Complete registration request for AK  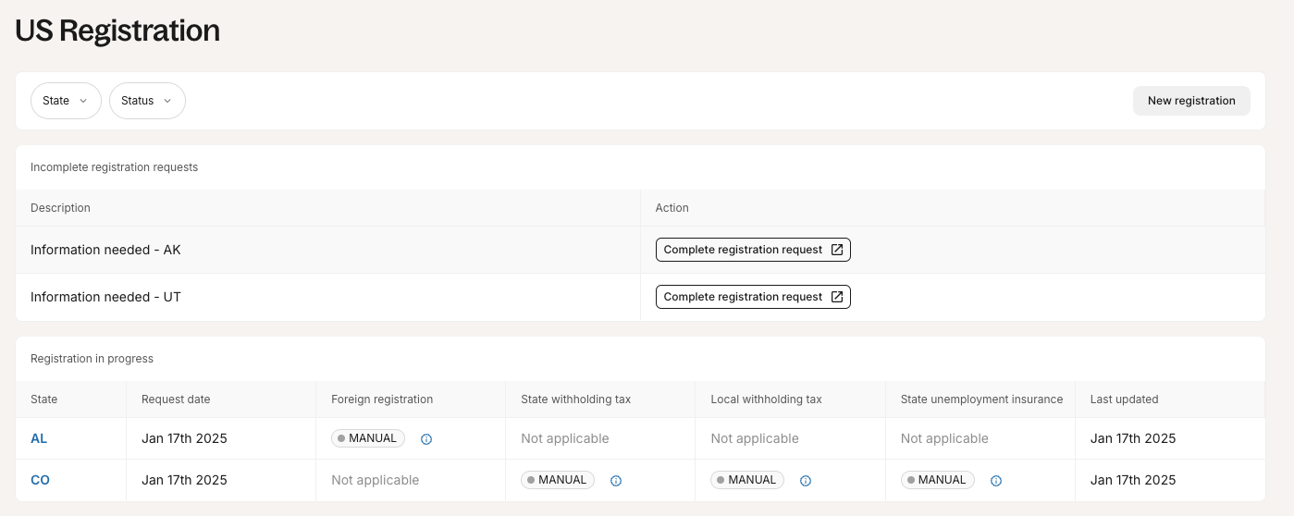(753, 250)
